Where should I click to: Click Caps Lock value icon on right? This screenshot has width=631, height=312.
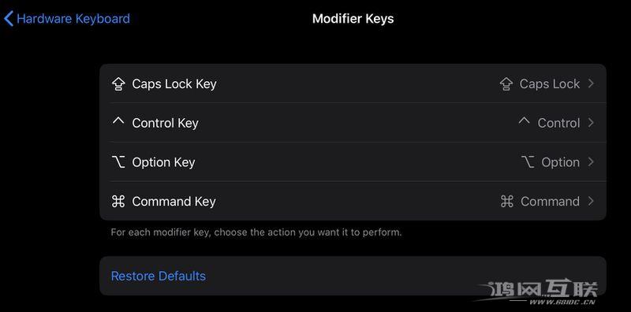(x=506, y=84)
